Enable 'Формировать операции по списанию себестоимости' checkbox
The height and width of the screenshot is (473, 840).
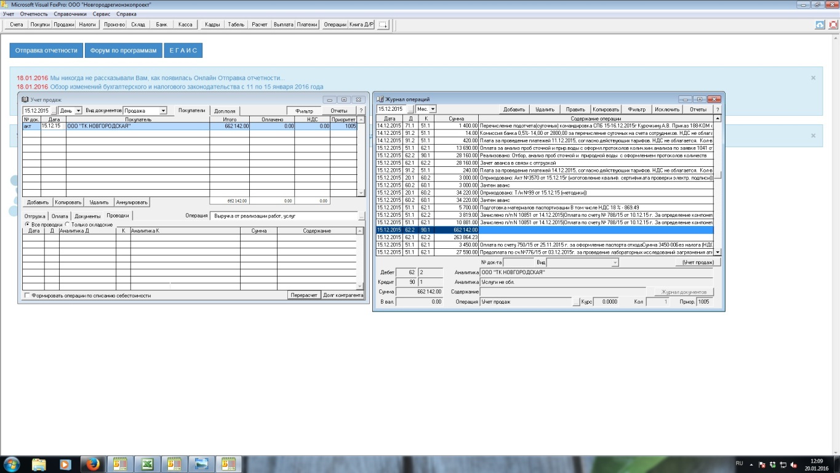26,296
